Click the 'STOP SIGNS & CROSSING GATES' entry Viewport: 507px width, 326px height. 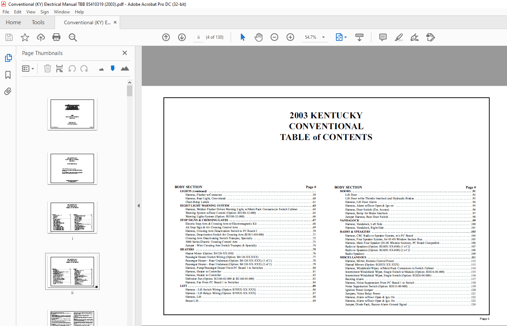[x=204, y=220]
